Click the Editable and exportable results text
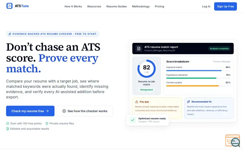The height and width of the screenshot is (151, 243). (29, 129)
